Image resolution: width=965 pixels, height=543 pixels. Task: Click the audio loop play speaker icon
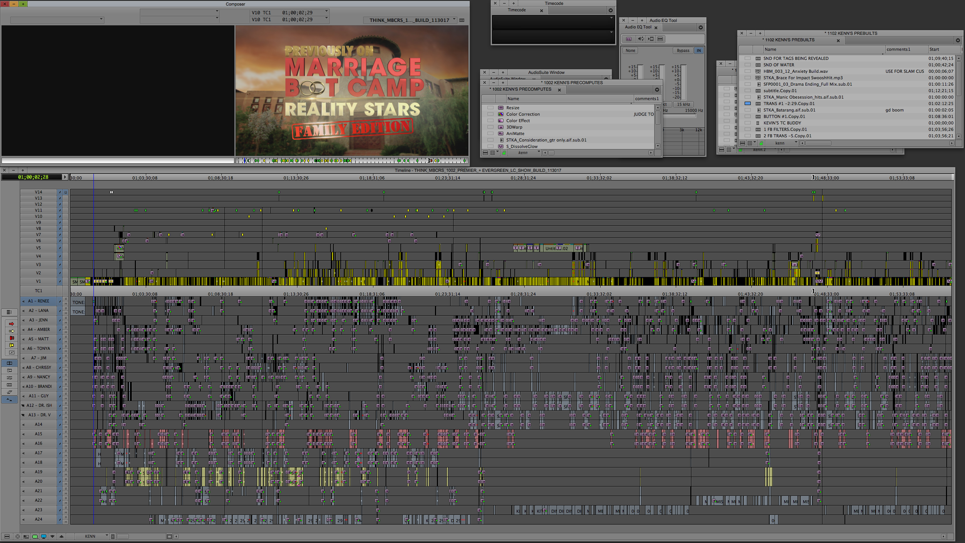[x=641, y=39]
